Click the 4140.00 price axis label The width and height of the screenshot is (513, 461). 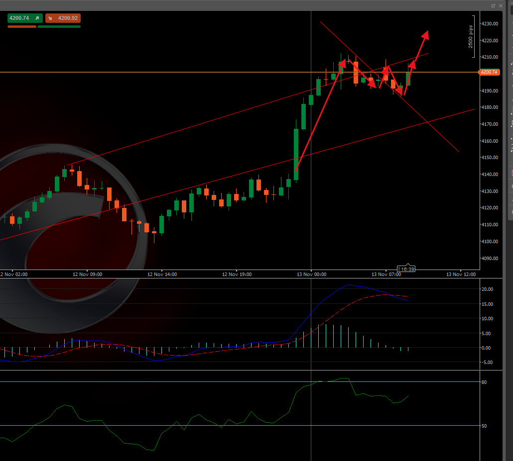tap(490, 175)
